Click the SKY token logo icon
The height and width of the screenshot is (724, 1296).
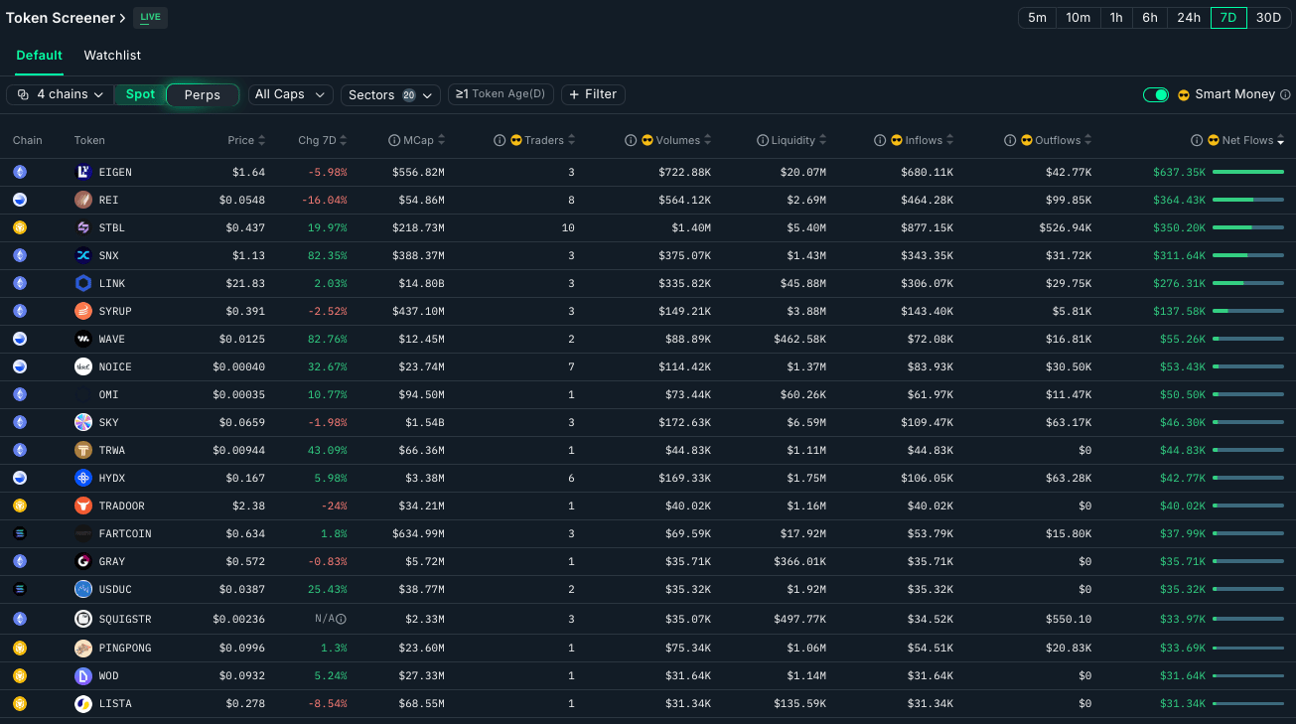click(x=83, y=422)
